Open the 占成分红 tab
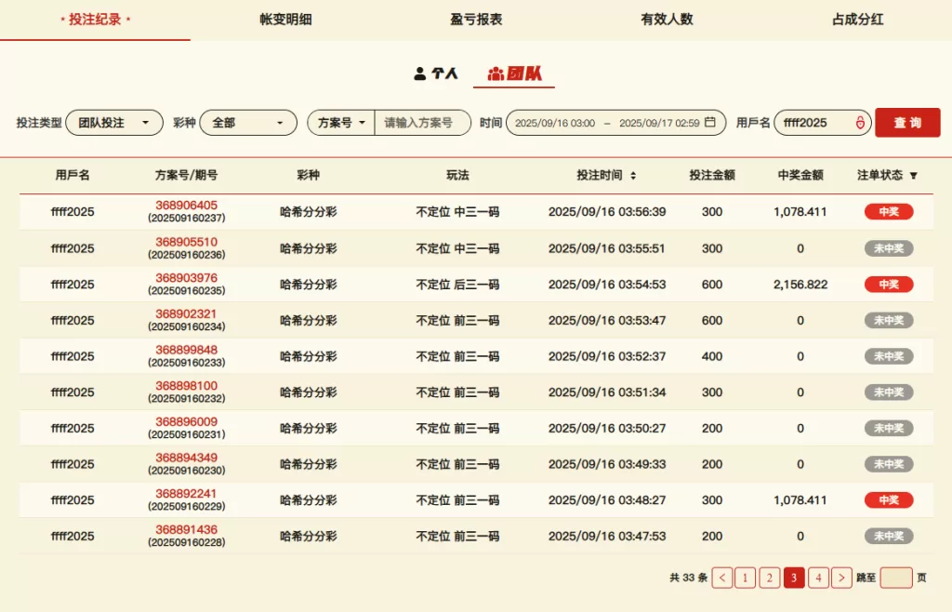This screenshot has width=952, height=612. click(856, 20)
